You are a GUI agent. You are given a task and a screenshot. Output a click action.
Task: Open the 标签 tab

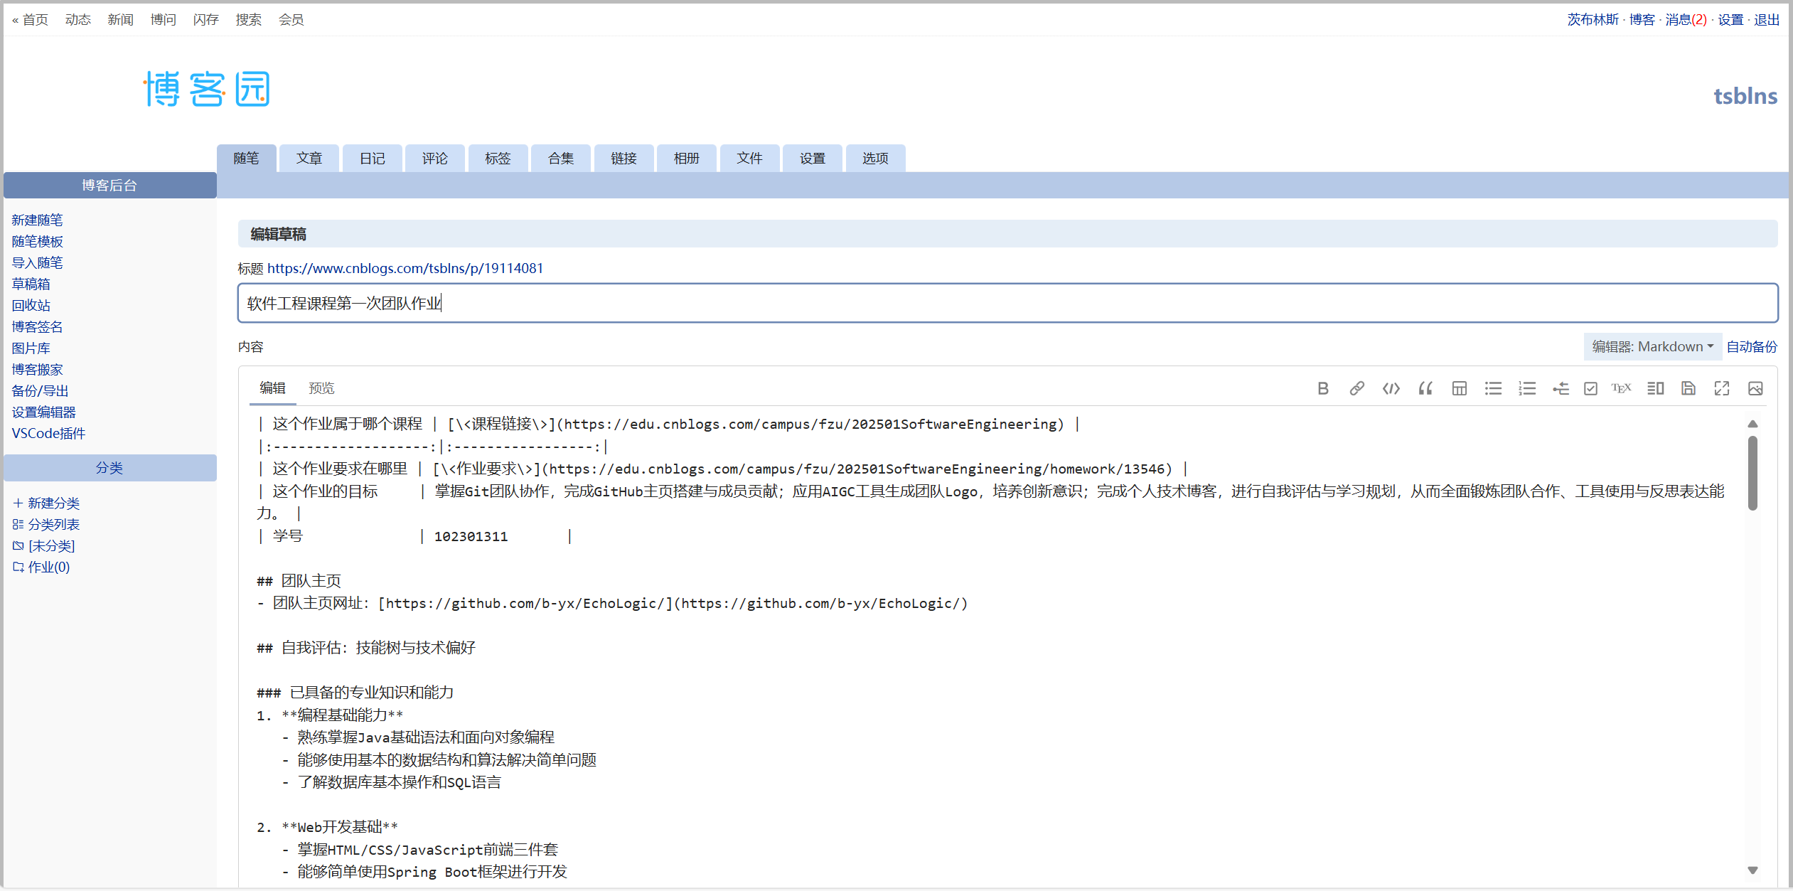point(498,159)
